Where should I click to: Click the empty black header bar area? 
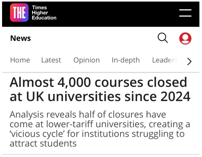point(117,13)
